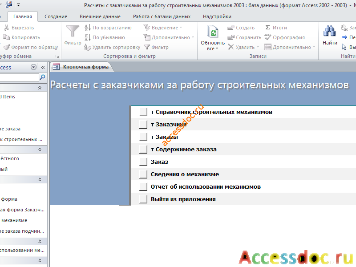Click button beside Выйти из приложения
Image resolution: width=356 pixels, height=267 pixels.
pyautogui.click(x=143, y=199)
